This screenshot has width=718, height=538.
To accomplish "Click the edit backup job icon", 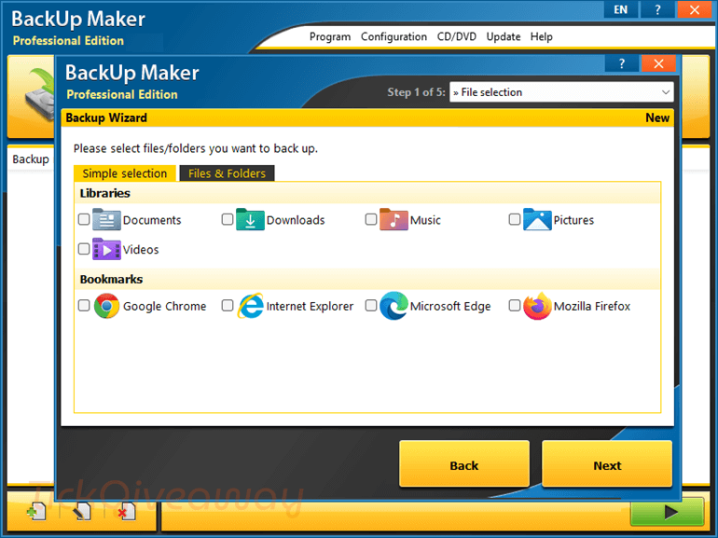I will (x=81, y=511).
